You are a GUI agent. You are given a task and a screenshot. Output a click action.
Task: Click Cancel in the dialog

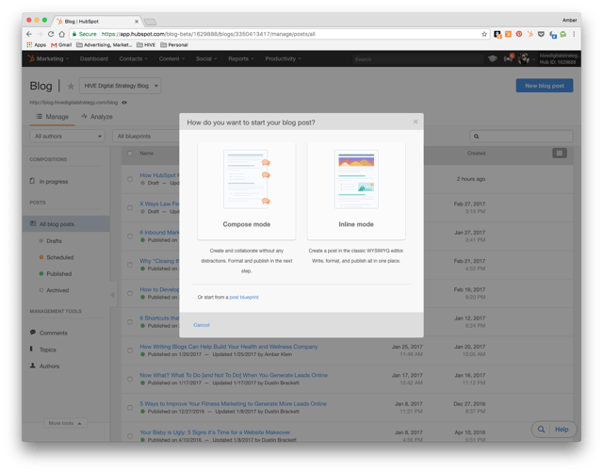tap(202, 325)
